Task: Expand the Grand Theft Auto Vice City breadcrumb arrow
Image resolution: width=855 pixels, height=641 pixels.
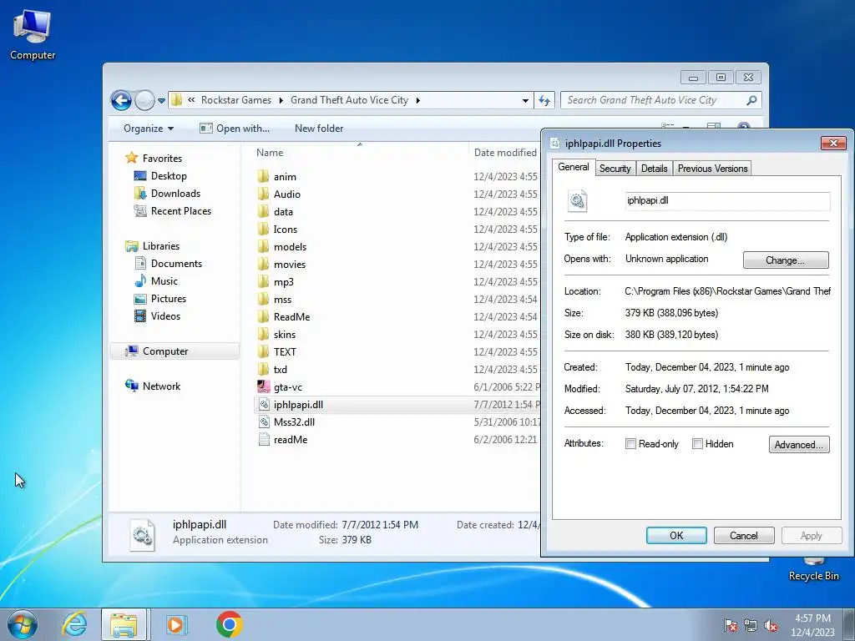Action: coord(417,100)
